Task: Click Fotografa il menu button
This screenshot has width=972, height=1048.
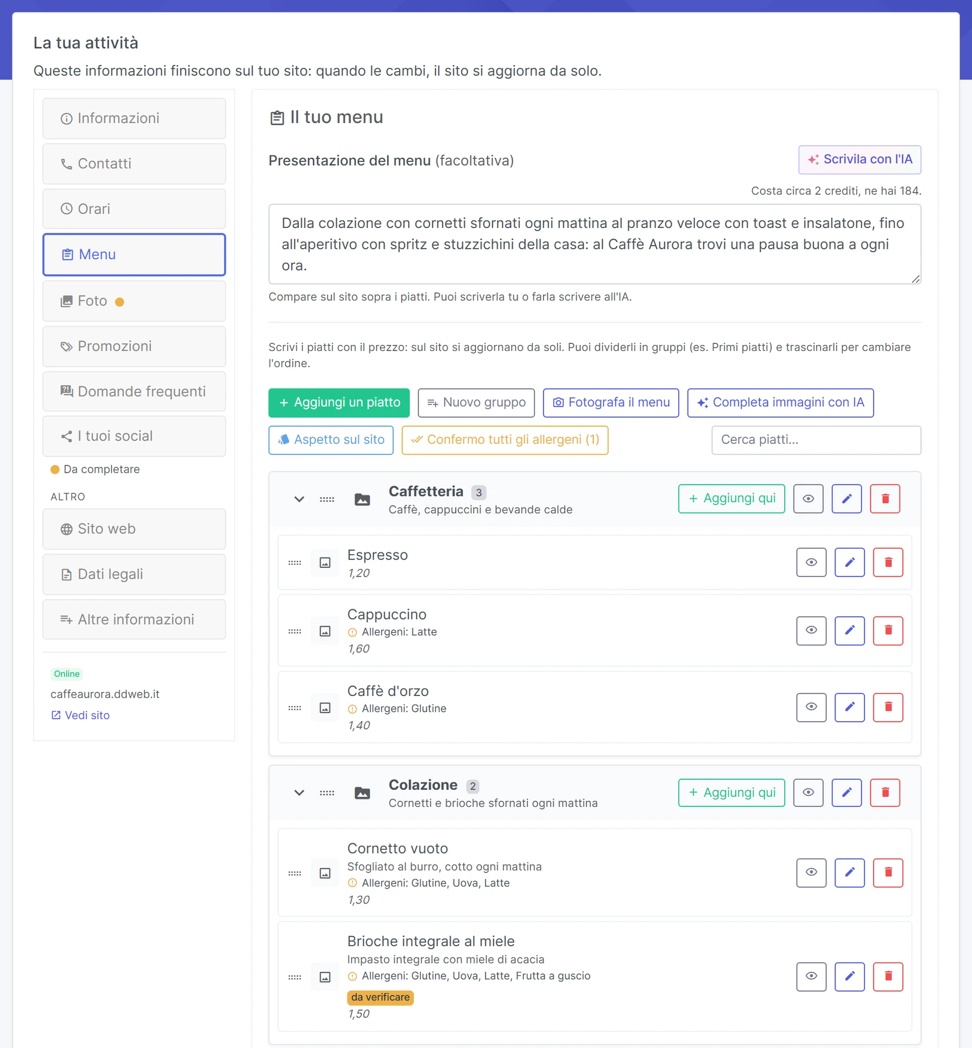Action: click(611, 403)
